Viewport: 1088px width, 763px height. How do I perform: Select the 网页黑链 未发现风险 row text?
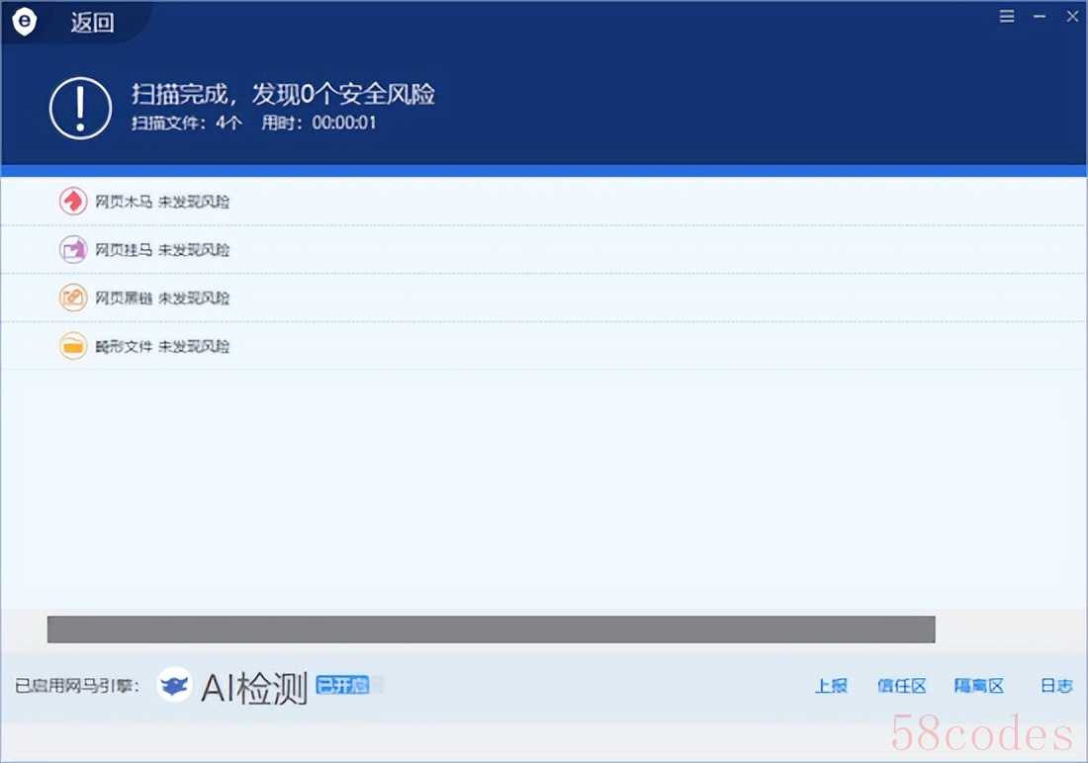pos(162,298)
